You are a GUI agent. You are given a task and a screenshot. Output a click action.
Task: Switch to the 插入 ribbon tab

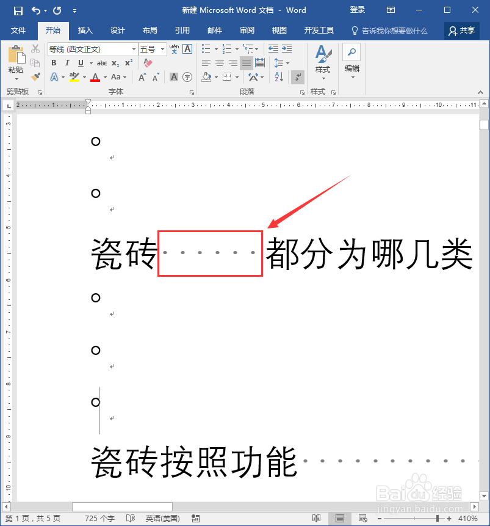[85, 30]
